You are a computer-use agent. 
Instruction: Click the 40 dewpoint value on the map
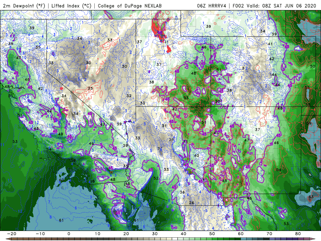point(197,155)
